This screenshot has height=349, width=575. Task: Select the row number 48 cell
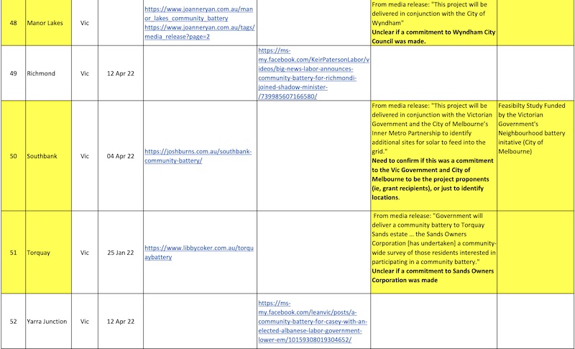point(11,22)
